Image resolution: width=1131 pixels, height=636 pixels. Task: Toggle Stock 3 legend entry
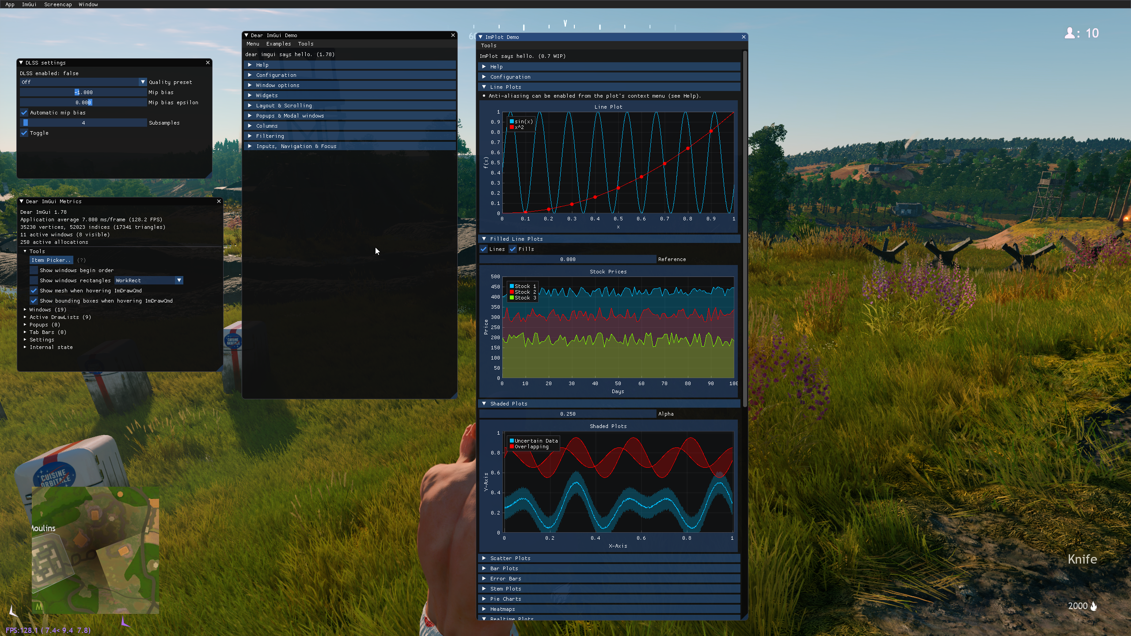coord(523,298)
